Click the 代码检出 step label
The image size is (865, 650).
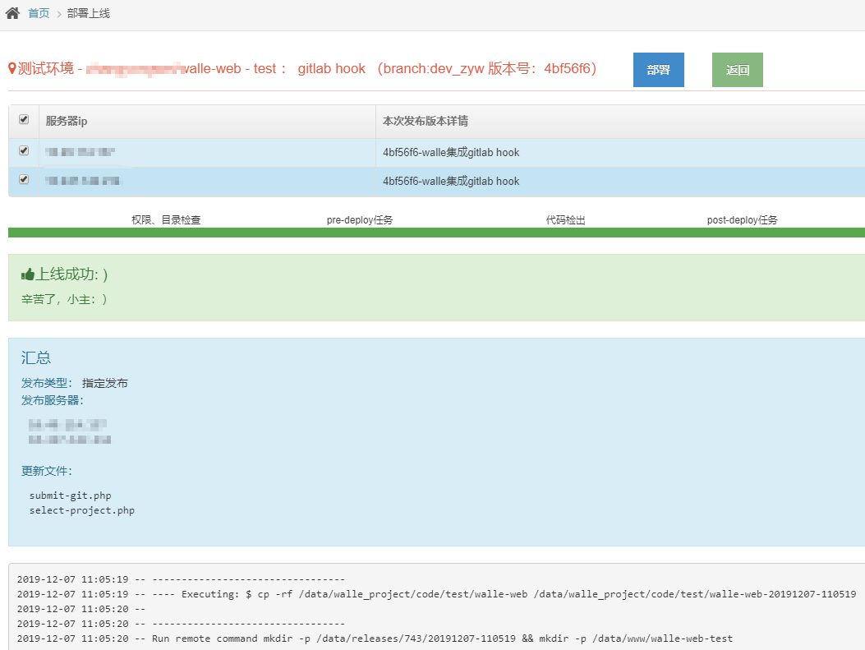click(565, 219)
